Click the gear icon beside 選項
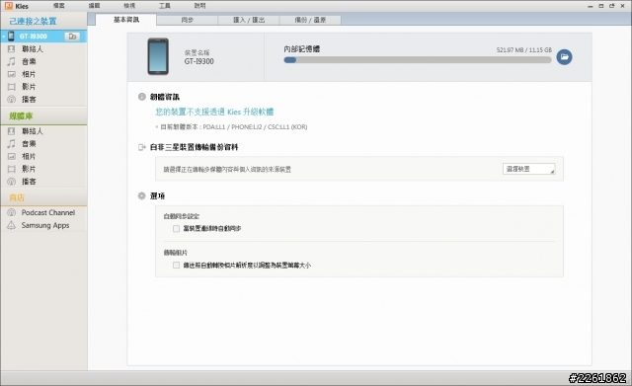Screen dimensions: 632x386 (x=142, y=195)
